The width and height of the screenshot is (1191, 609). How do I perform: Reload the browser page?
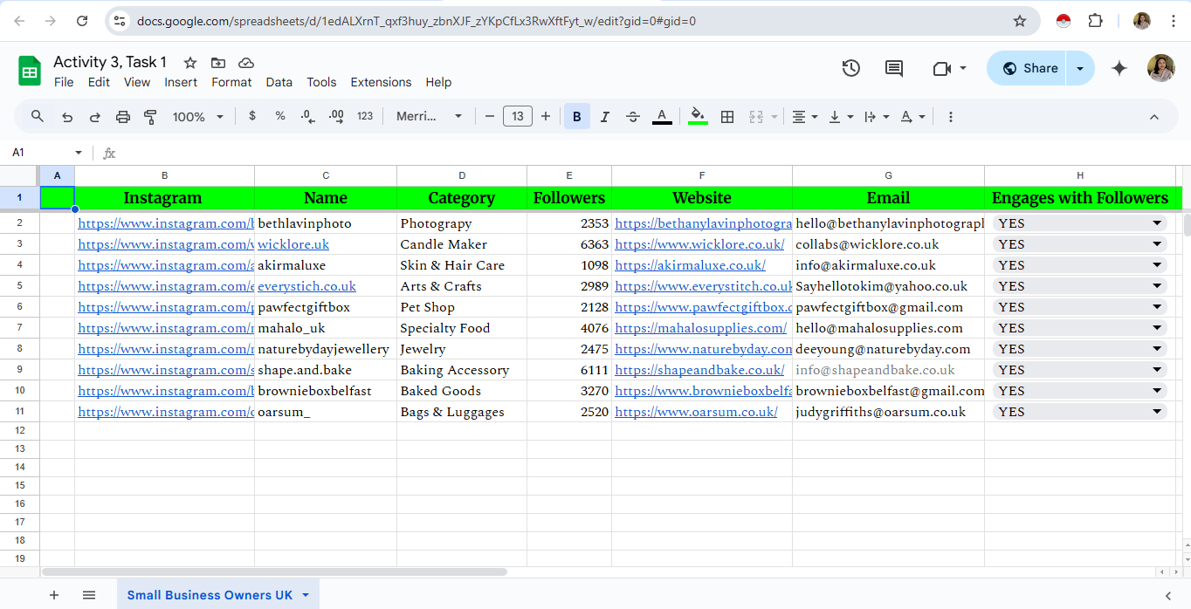pyautogui.click(x=82, y=21)
